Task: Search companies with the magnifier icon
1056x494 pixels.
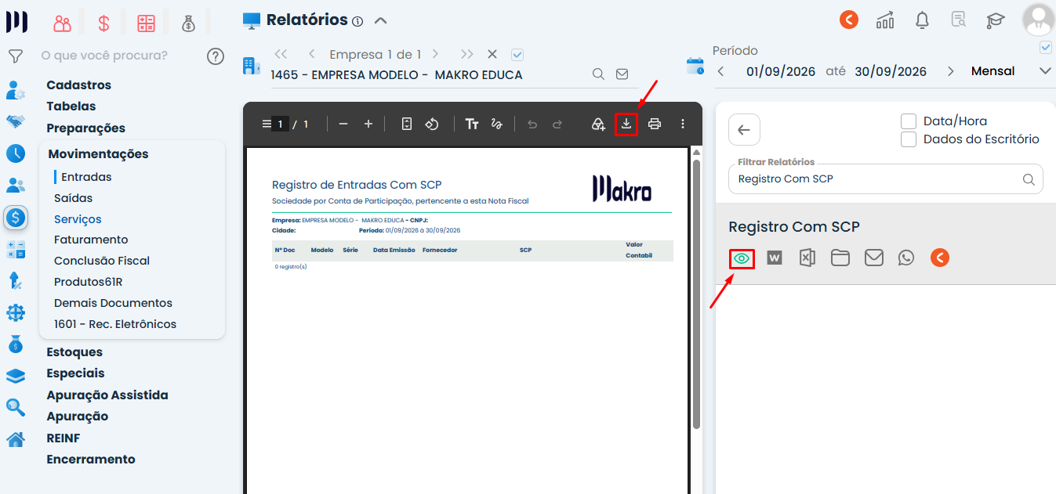Action: pyautogui.click(x=598, y=74)
